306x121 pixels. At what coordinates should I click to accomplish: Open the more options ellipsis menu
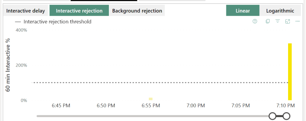coord(297,21)
